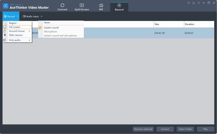
Task: Open the list menu icon in title bar
Action: click(199, 3)
